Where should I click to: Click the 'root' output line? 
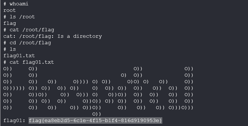pos(10,10)
